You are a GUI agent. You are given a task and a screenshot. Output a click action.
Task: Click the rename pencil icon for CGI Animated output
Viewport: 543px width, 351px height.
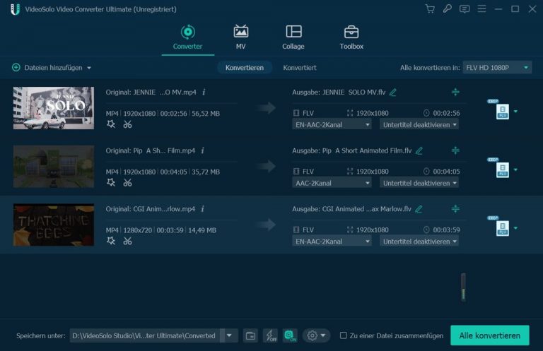(419, 209)
